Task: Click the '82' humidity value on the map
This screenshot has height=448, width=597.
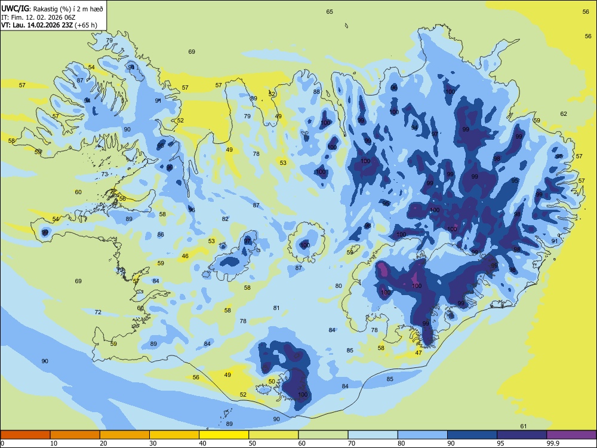Action: (x=226, y=219)
